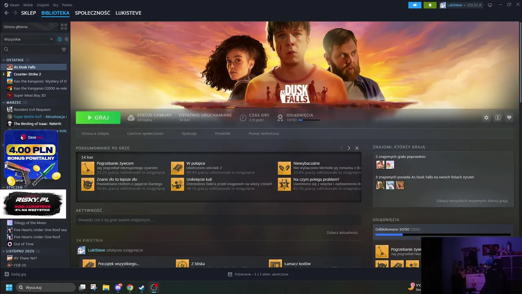
Task: Click the achievements progress bar under OSIĄGNIĘCIA
Action: click(x=309, y=120)
